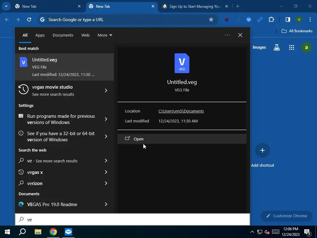This screenshot has height=238, width=317.
Task: Expand arrow next to VEGAS Pro 19.0 Readme
Action: [x=106, y=205]
